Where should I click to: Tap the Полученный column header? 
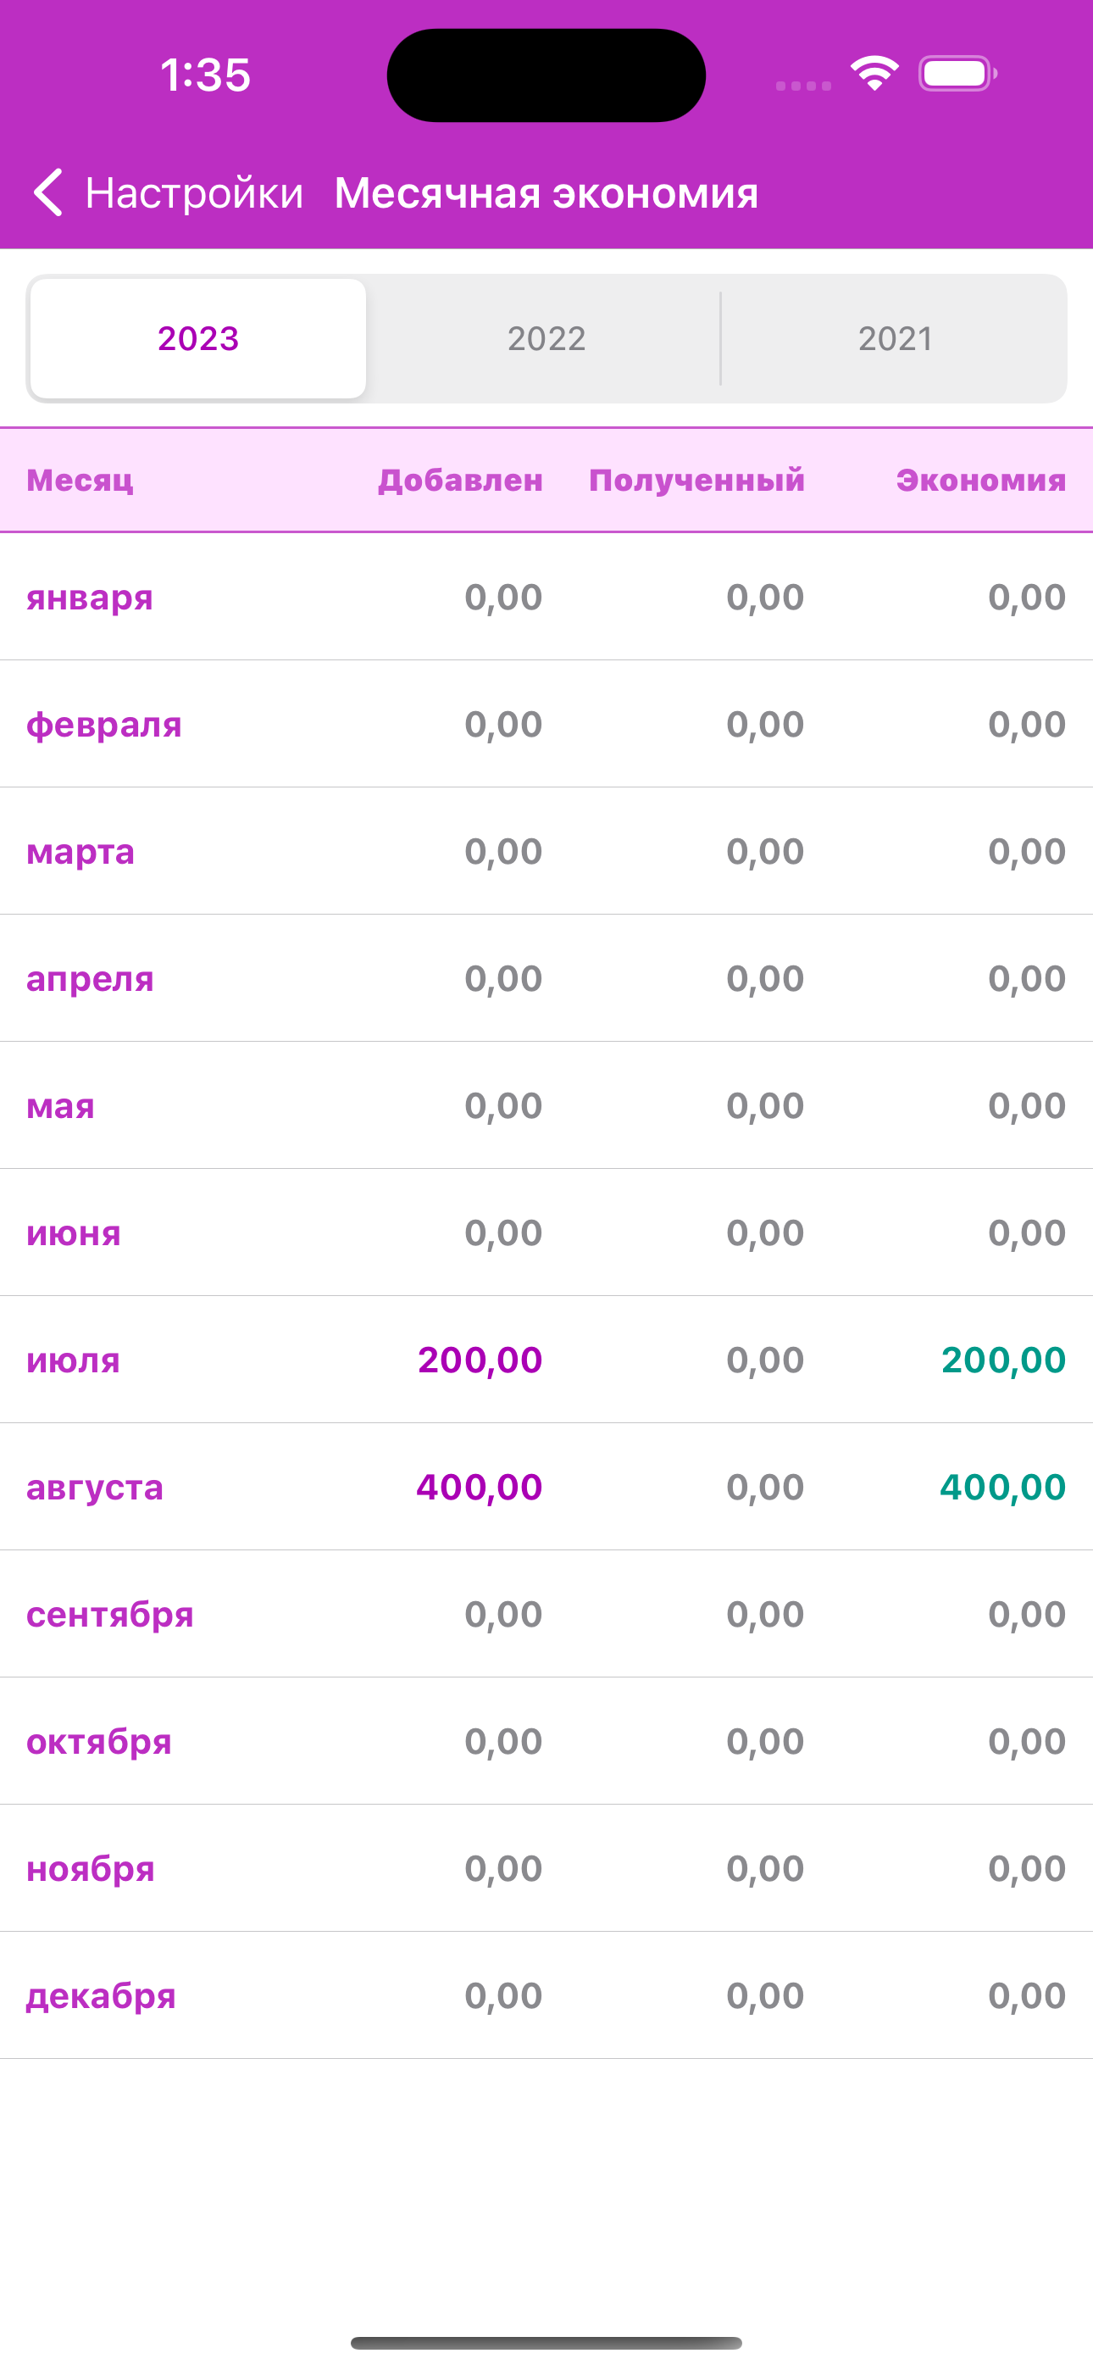696,481
